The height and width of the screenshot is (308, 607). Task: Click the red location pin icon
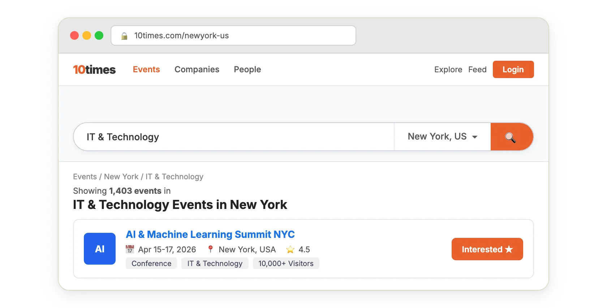(210, 249)
